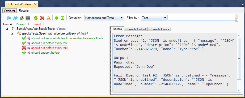The width and height of the screenshot is (245, 98).
Task: Open the Console Errors tab
Action: click(x=159, y=29)
